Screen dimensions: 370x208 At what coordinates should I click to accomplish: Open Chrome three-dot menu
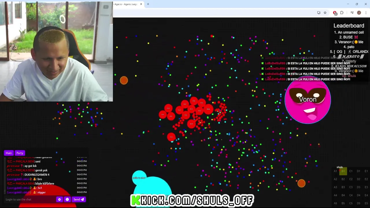click(x=366, y=13)
